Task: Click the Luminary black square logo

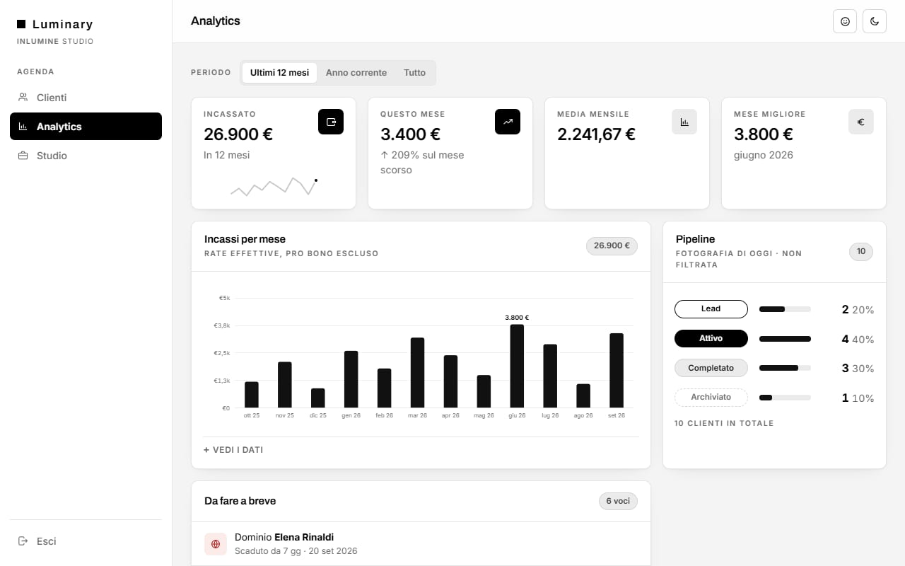Action: (x=21, y=24)
